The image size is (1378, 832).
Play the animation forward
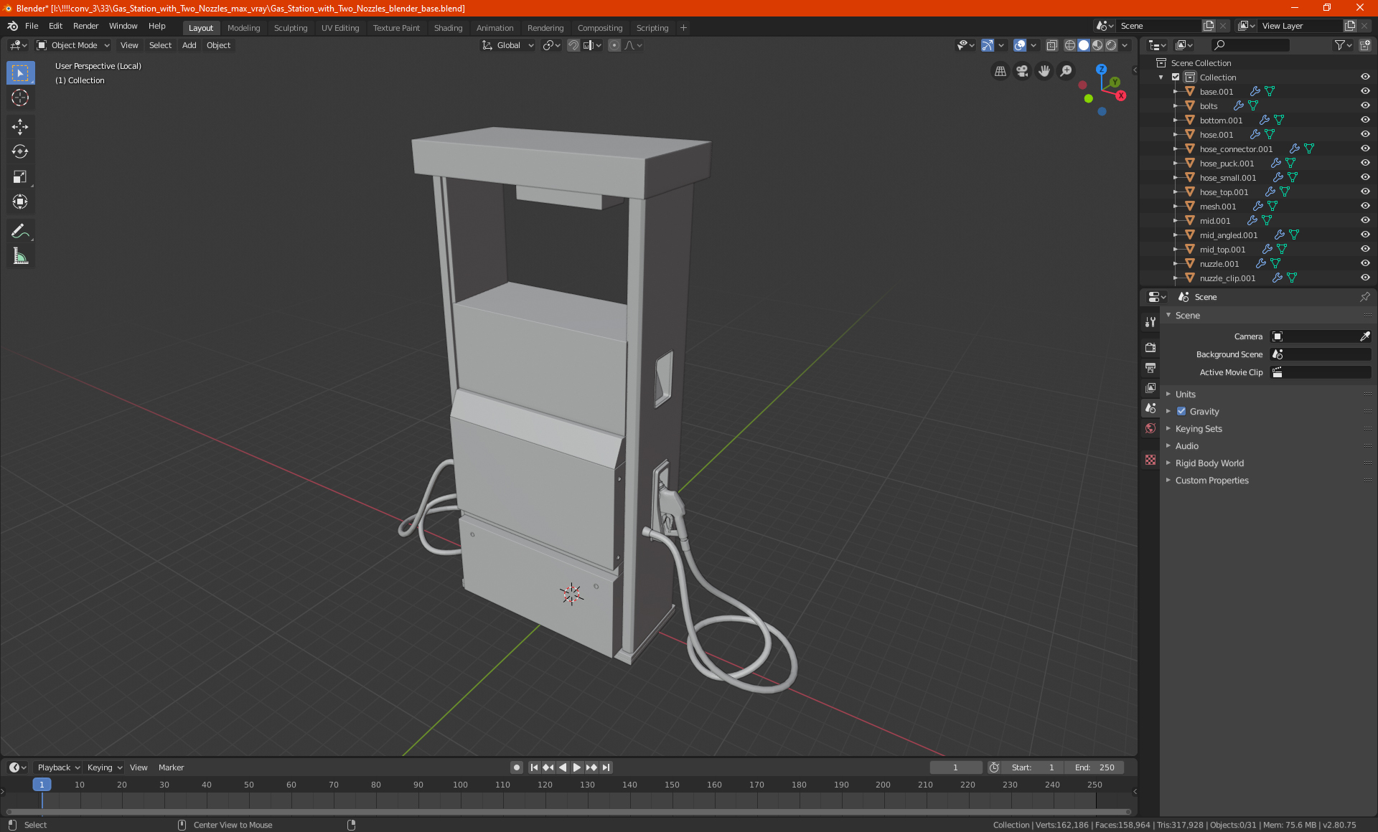(x=576, y=767)
